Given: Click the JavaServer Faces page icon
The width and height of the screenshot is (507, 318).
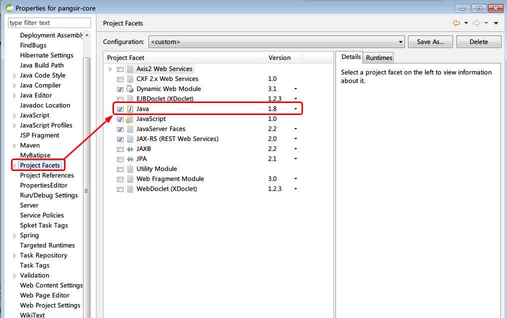Looking at the screenshot, I should click(x=130, y=129).
